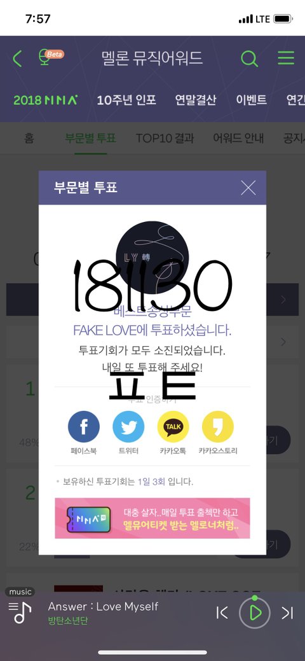Open the music playlist icon

click(x=19, y=612)
